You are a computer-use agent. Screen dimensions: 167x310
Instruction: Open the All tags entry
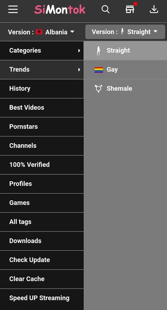click(42, 222)
